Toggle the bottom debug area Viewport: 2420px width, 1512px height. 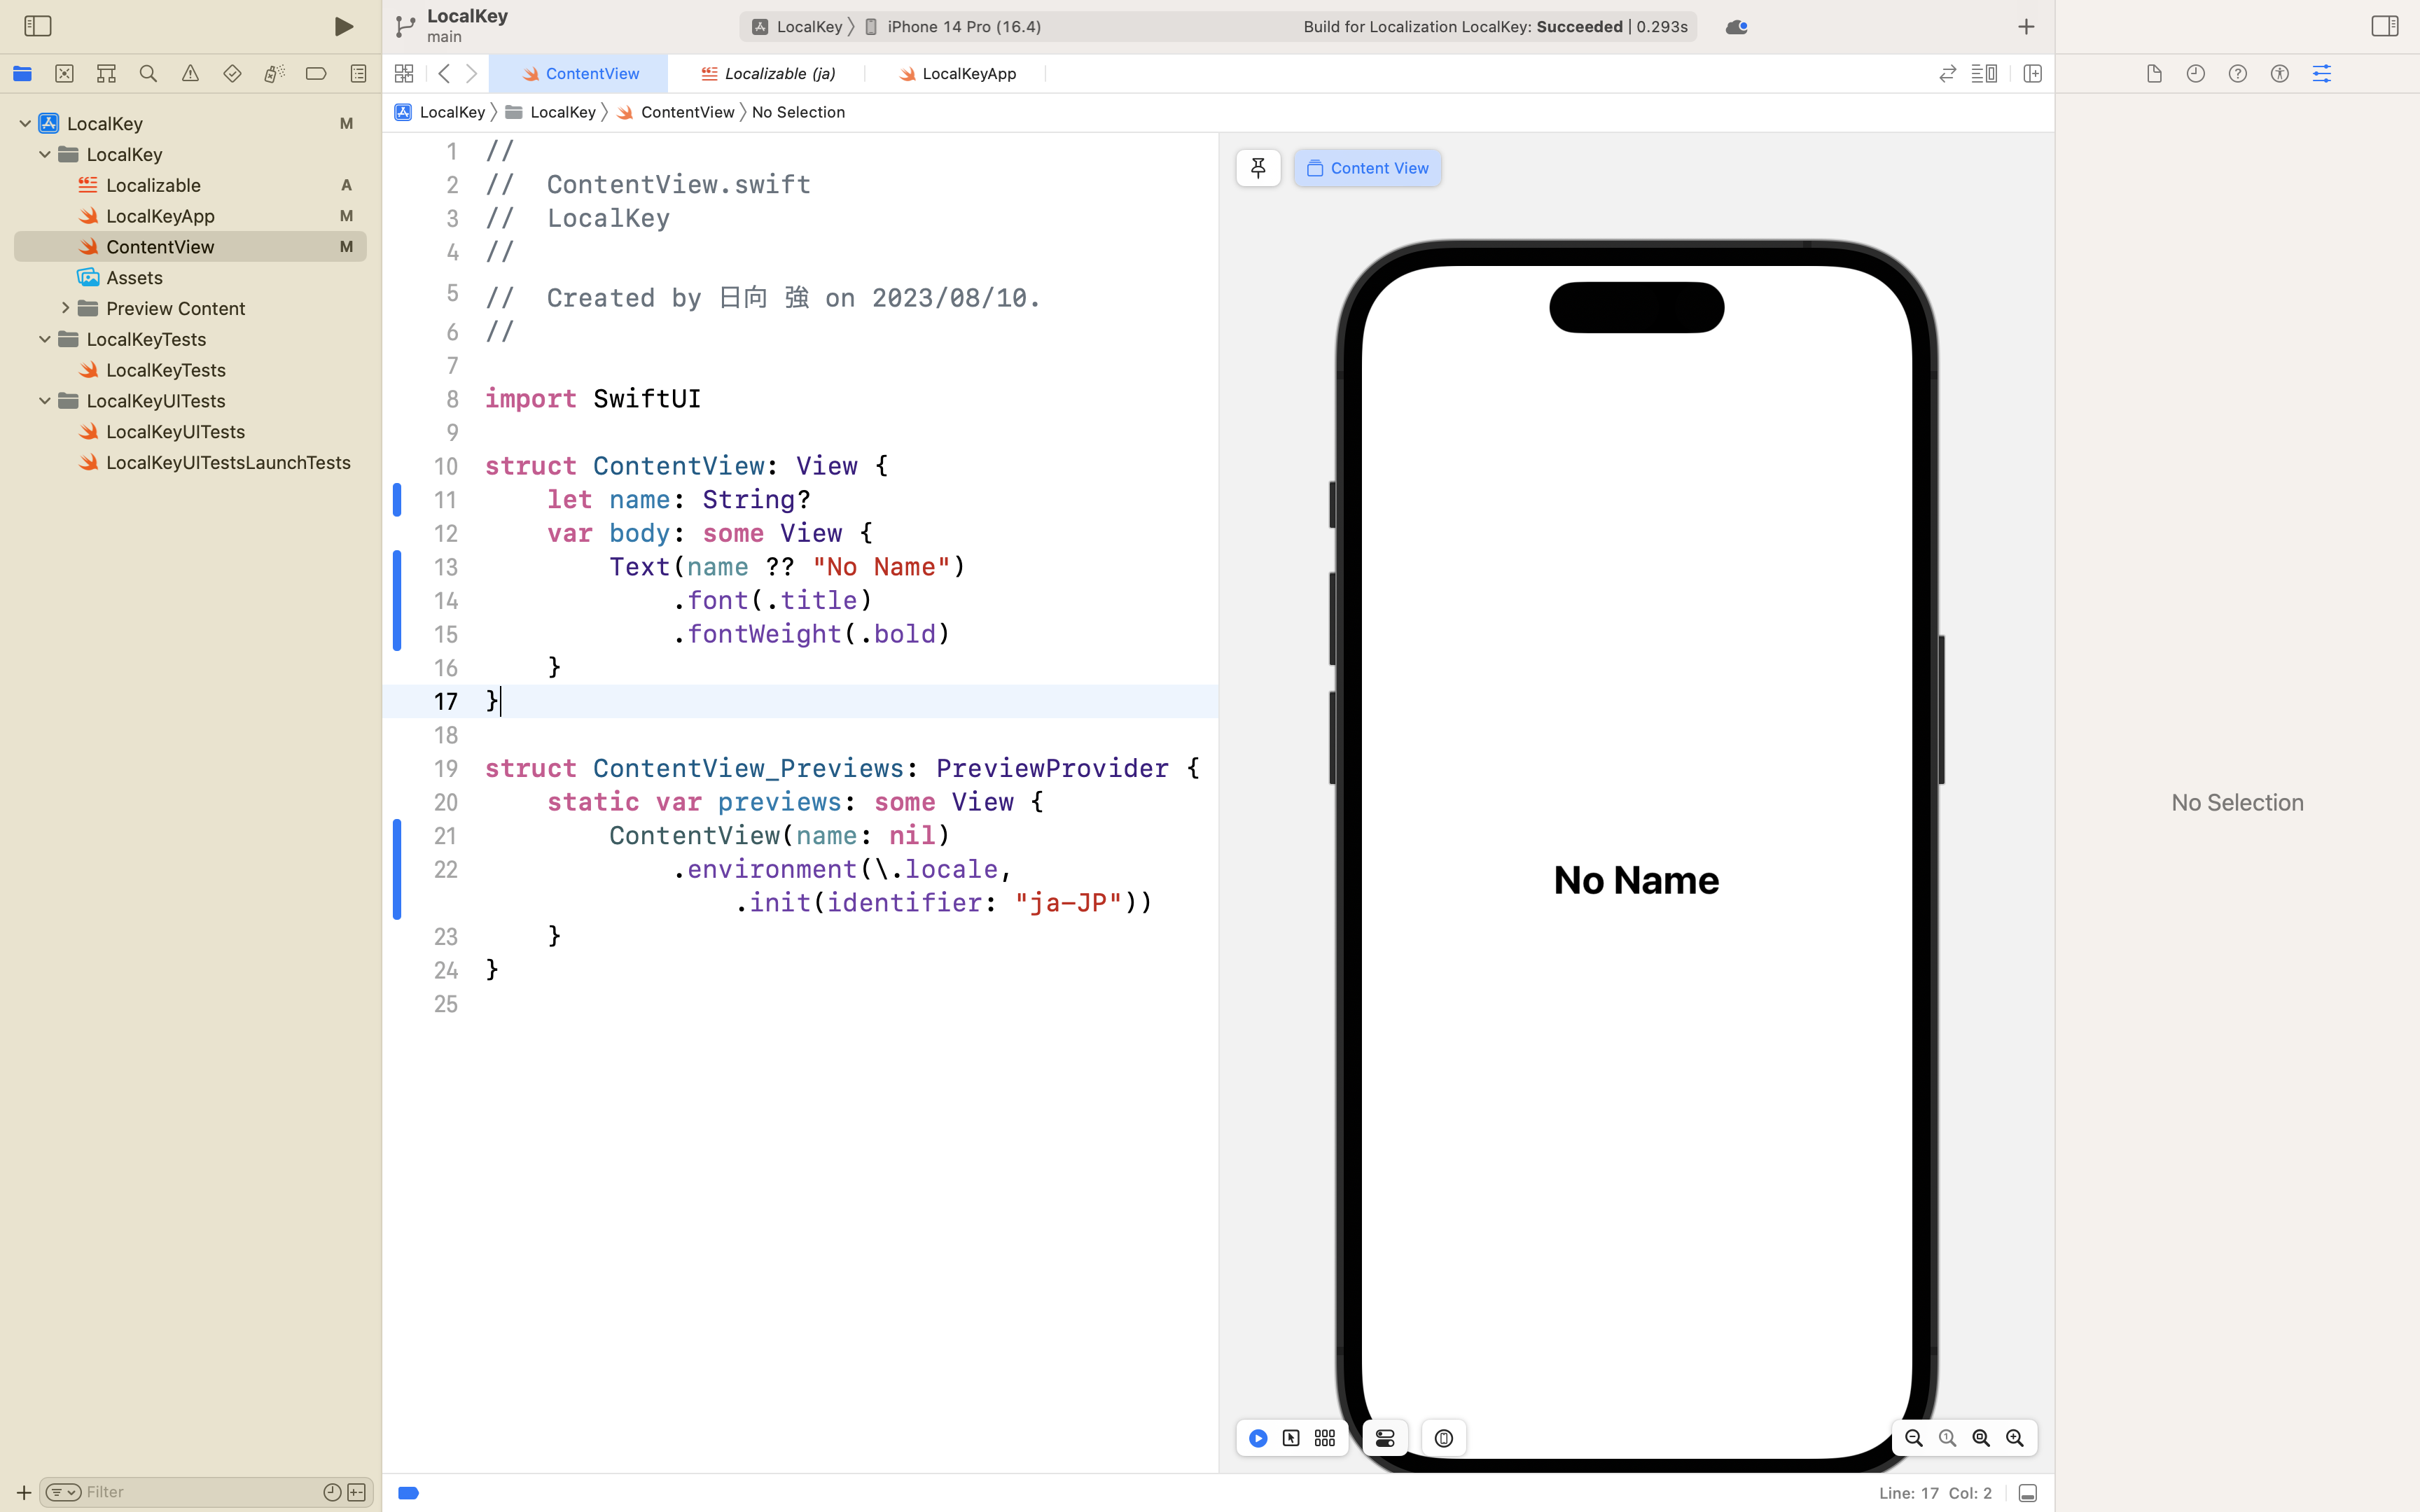2028,1493
